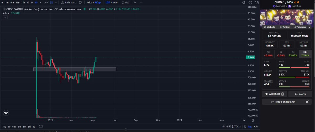Select the 5M stats tab
Image resolution: width=315 pixels, height=132 pixels.
[268, 54]
